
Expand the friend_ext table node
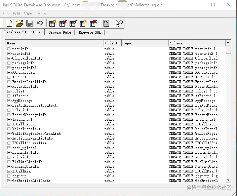[9, 119]
